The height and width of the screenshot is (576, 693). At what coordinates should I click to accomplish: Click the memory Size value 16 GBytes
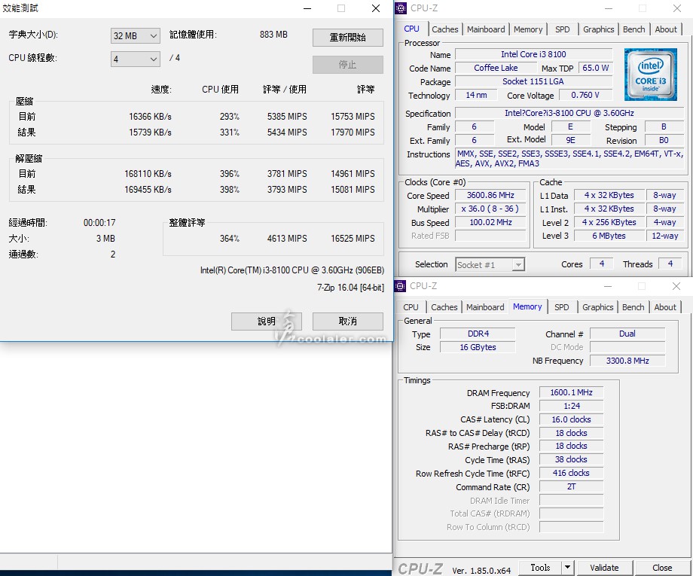tap(478, 347)
